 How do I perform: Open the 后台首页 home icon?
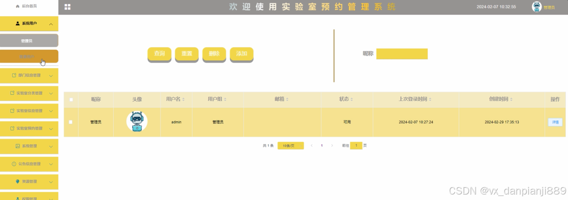coord(17,6)
